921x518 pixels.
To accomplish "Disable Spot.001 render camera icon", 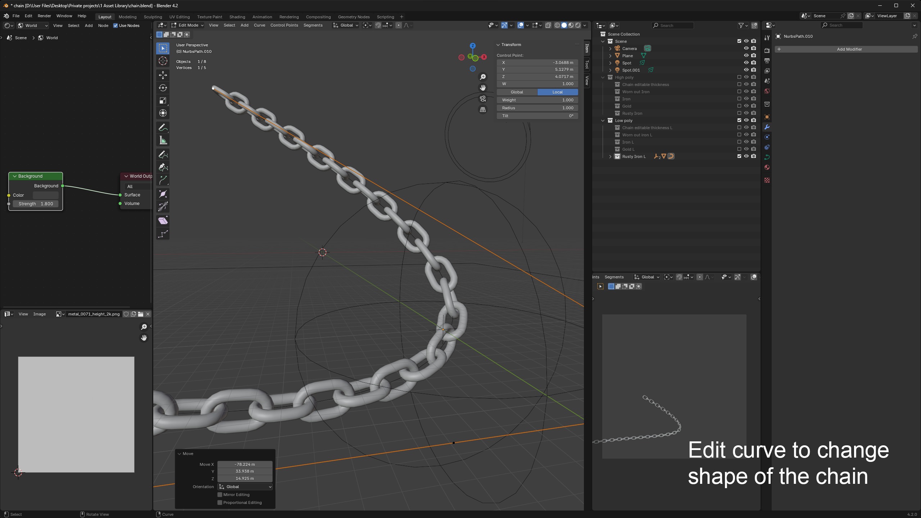I will click(x=754, y=70).
